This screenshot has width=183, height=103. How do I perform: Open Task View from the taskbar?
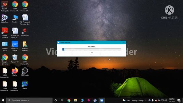[x=62, y=100]
